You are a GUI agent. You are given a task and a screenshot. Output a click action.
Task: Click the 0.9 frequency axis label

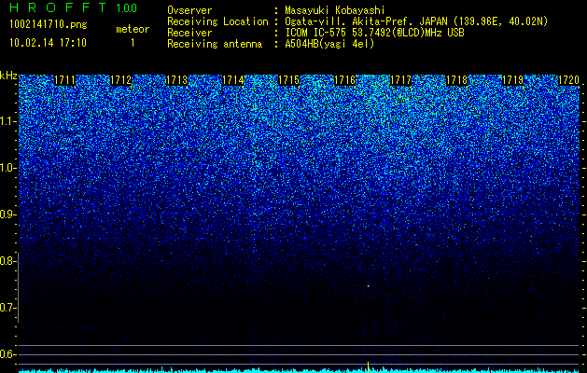click(7, 214)
